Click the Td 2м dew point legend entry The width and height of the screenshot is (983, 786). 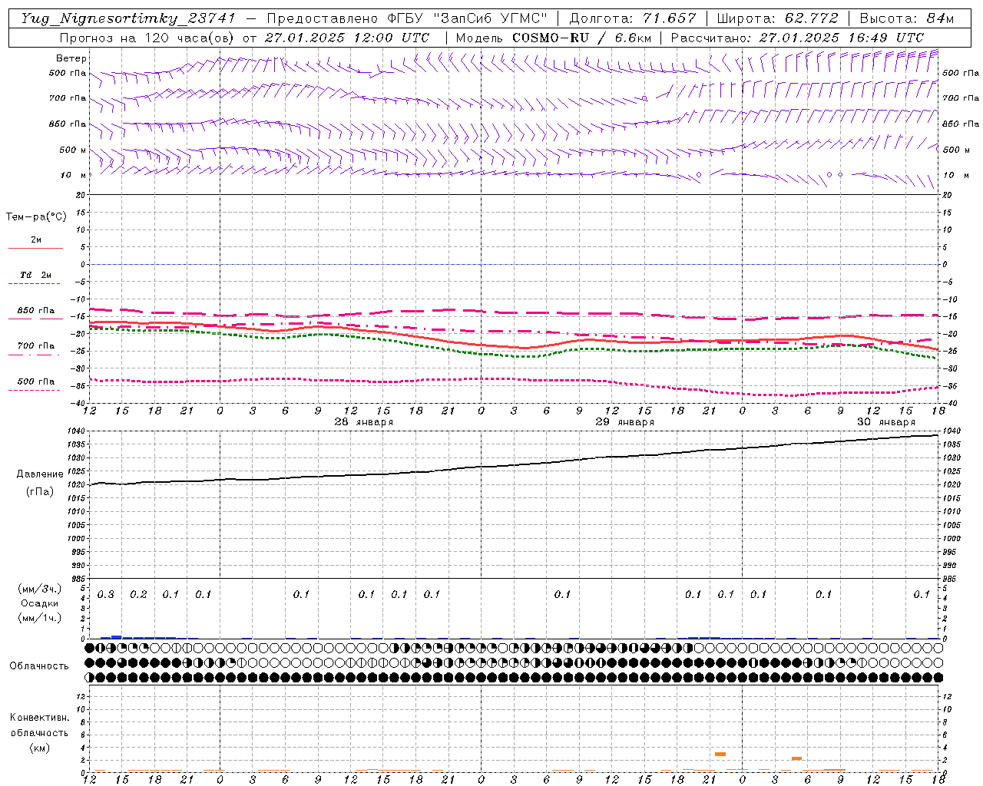pyautogui.click(x=36, y=275)
